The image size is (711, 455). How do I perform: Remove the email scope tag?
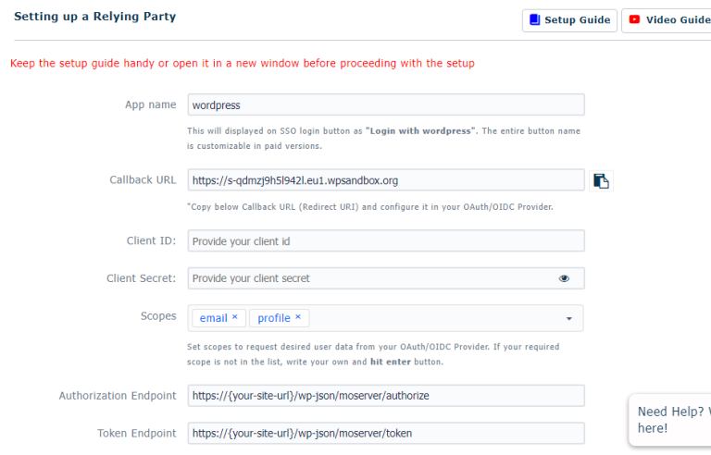235,317
